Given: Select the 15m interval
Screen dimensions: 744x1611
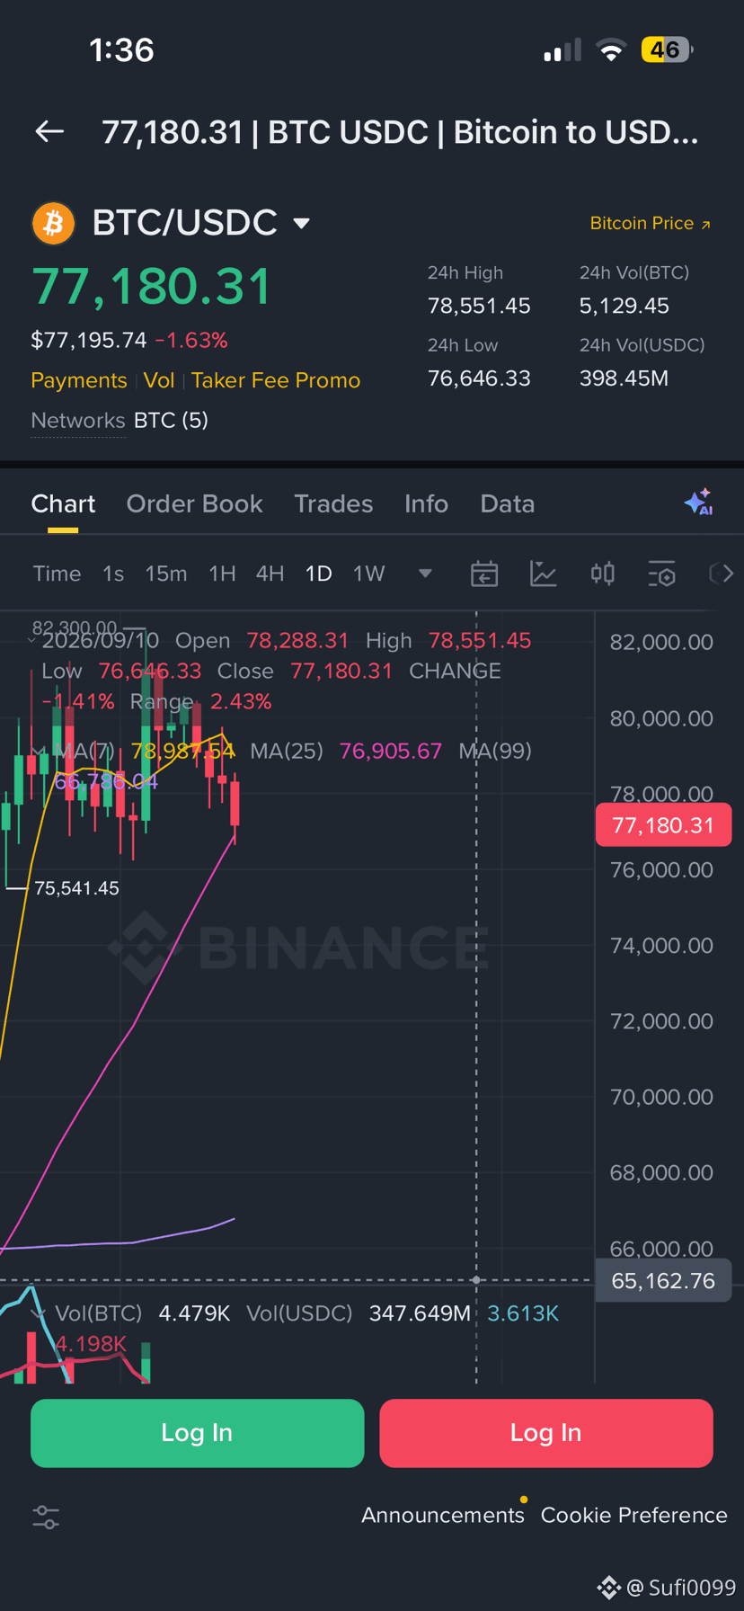Looking at the screenshot, I should pos(166,574).
